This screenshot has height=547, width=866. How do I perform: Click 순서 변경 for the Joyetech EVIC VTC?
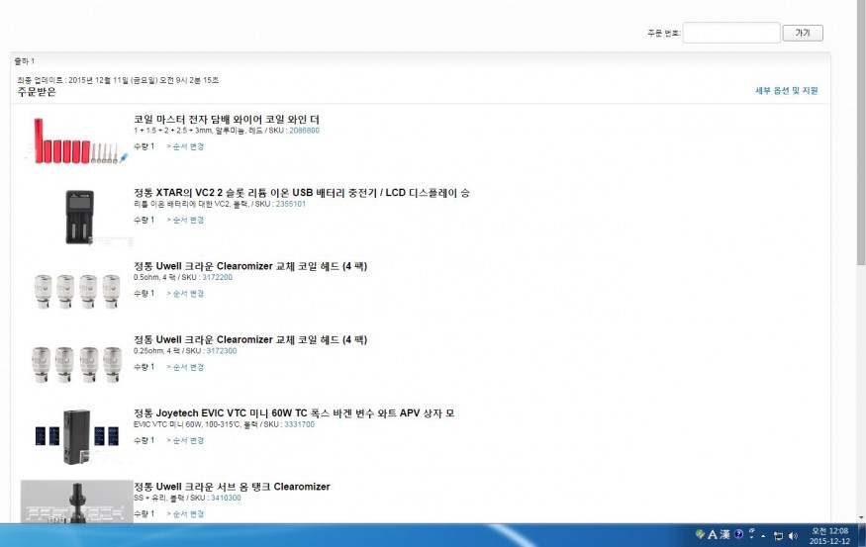(185, 440)
